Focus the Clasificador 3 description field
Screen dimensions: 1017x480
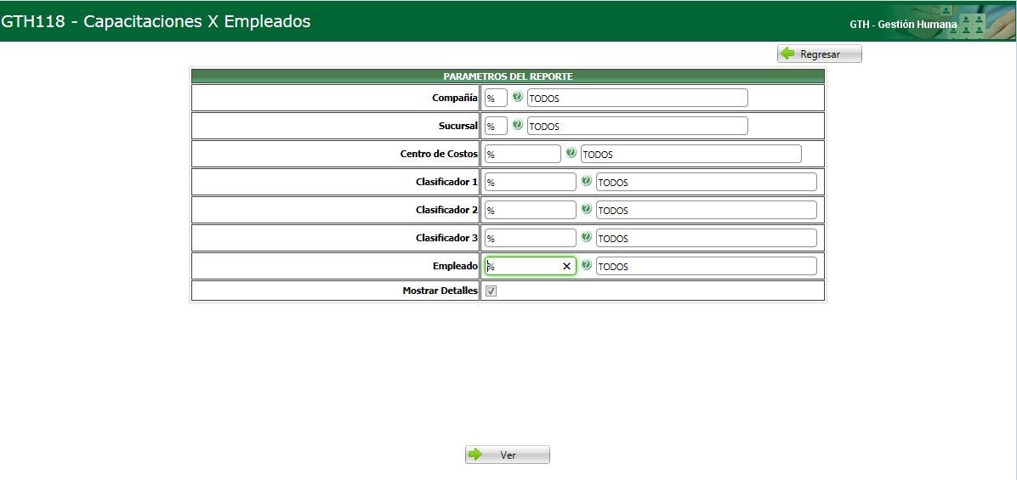(x=707, y=238)
